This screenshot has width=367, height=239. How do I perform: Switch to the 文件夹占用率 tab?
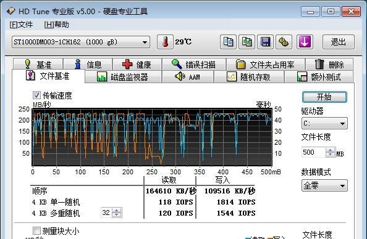[266, 64]
